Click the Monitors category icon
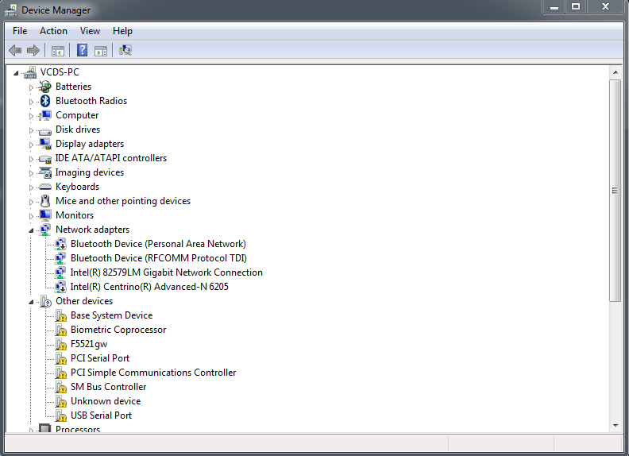Viewport: 629px width, 456px height. (x=45, y=215)
